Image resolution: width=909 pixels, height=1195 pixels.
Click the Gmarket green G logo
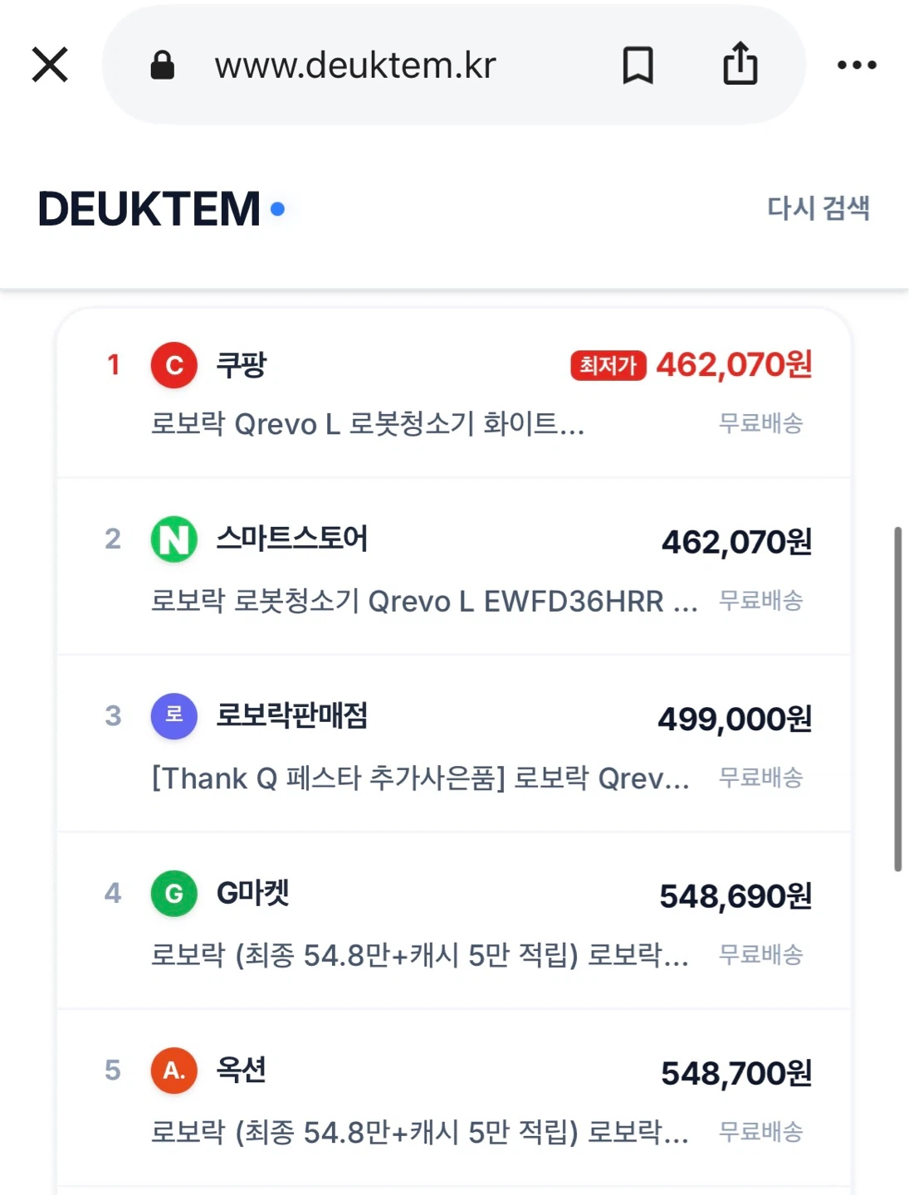coord(173,893)
